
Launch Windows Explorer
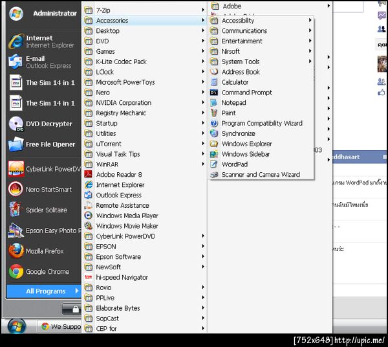click(261, 144)
